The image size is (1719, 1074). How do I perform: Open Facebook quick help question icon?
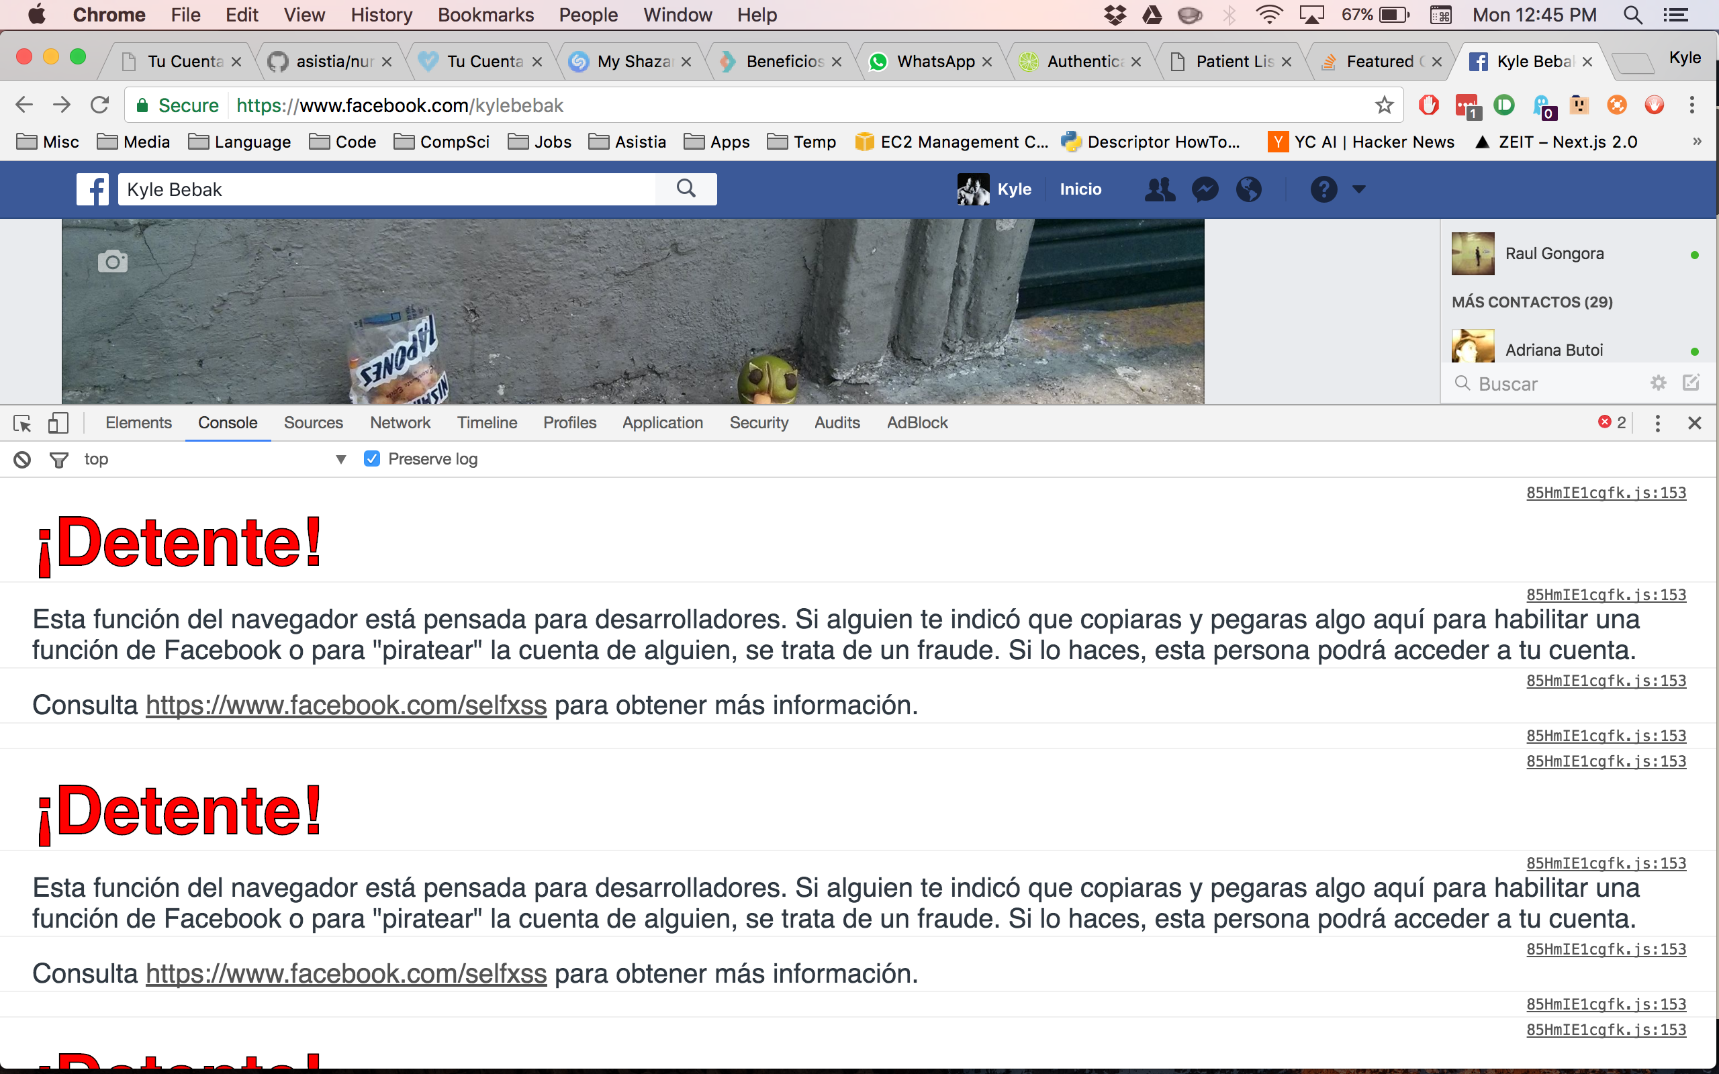[1323, 190]
